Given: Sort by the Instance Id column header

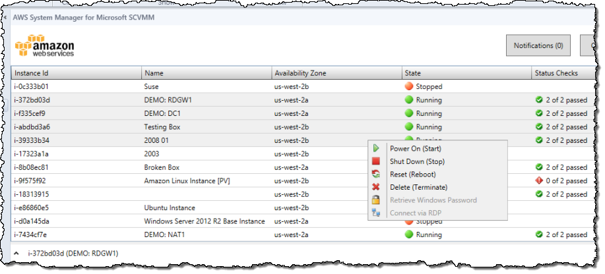Looking at the screenshot, I should pyautogui.click(x=77, y=73).
